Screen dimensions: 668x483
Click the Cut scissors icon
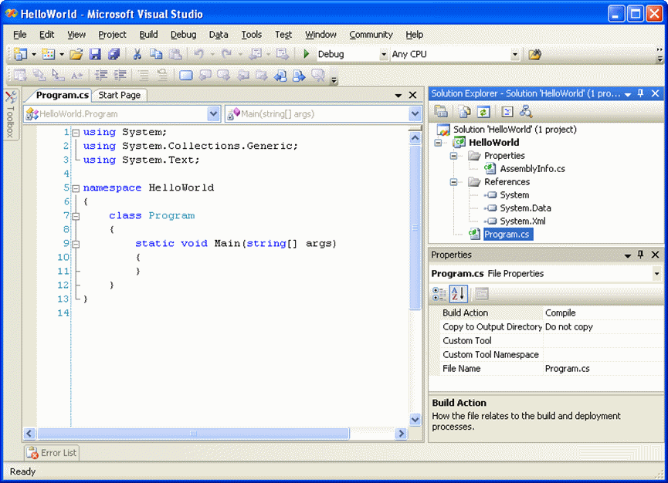click(137, 54)
